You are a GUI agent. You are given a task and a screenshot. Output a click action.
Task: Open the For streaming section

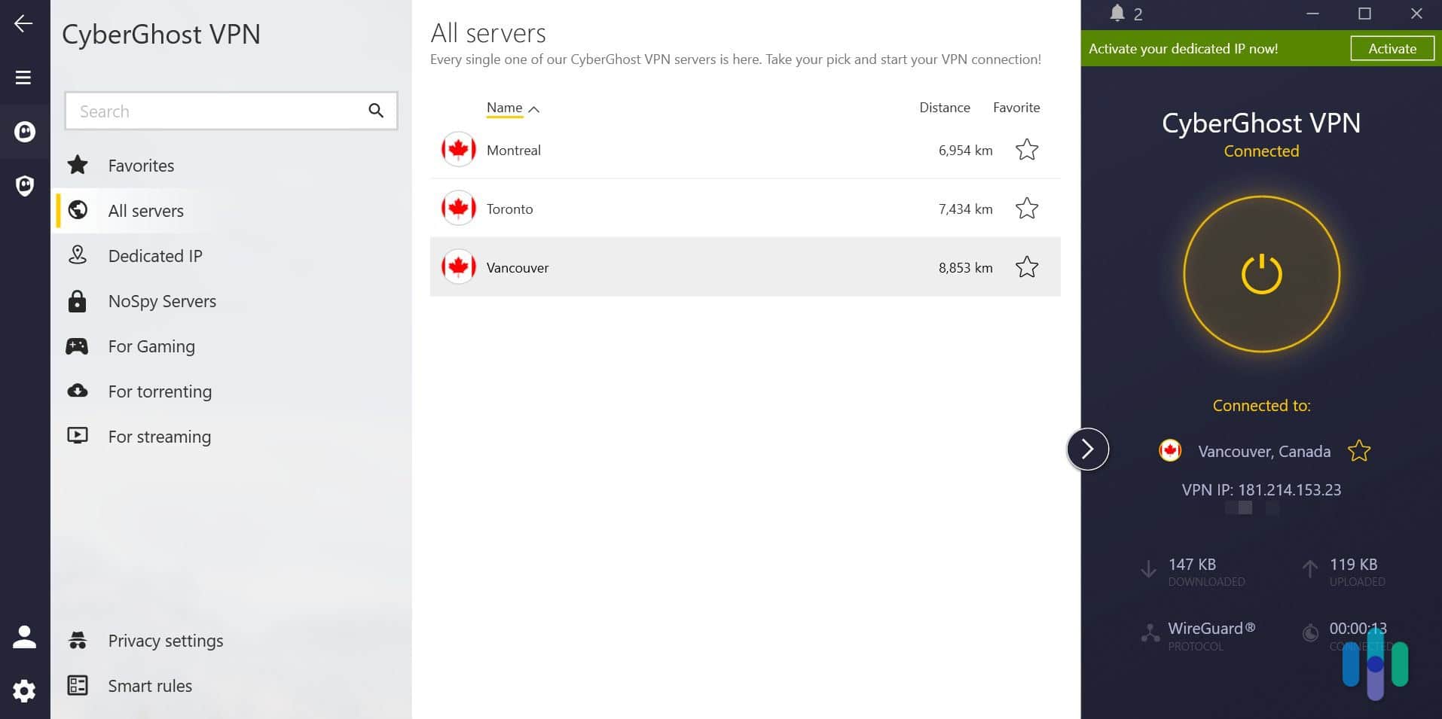click(159, 436)
